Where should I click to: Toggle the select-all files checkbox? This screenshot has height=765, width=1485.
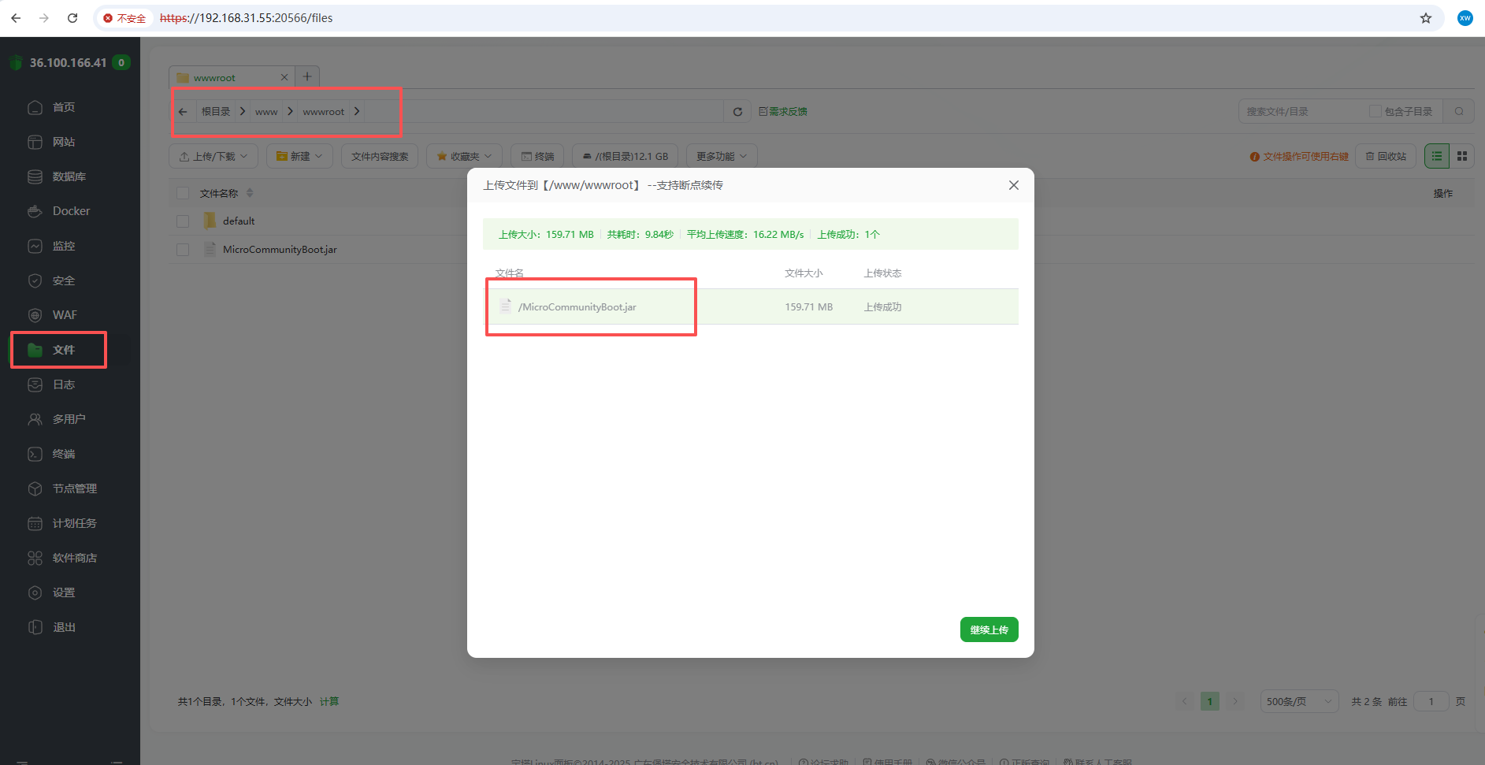pyautogui.click(x=183, y=193)
